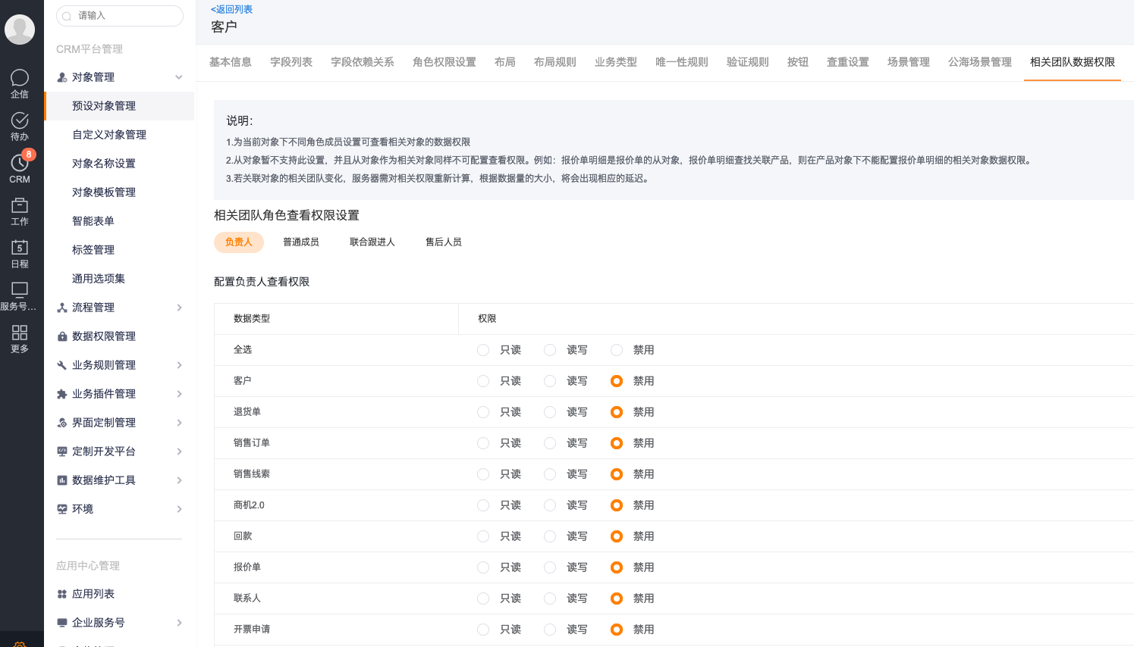The width and height of the screenshot is (1134, 647).
Task: Click the 返回列表 link
Action: click(231, 9)
